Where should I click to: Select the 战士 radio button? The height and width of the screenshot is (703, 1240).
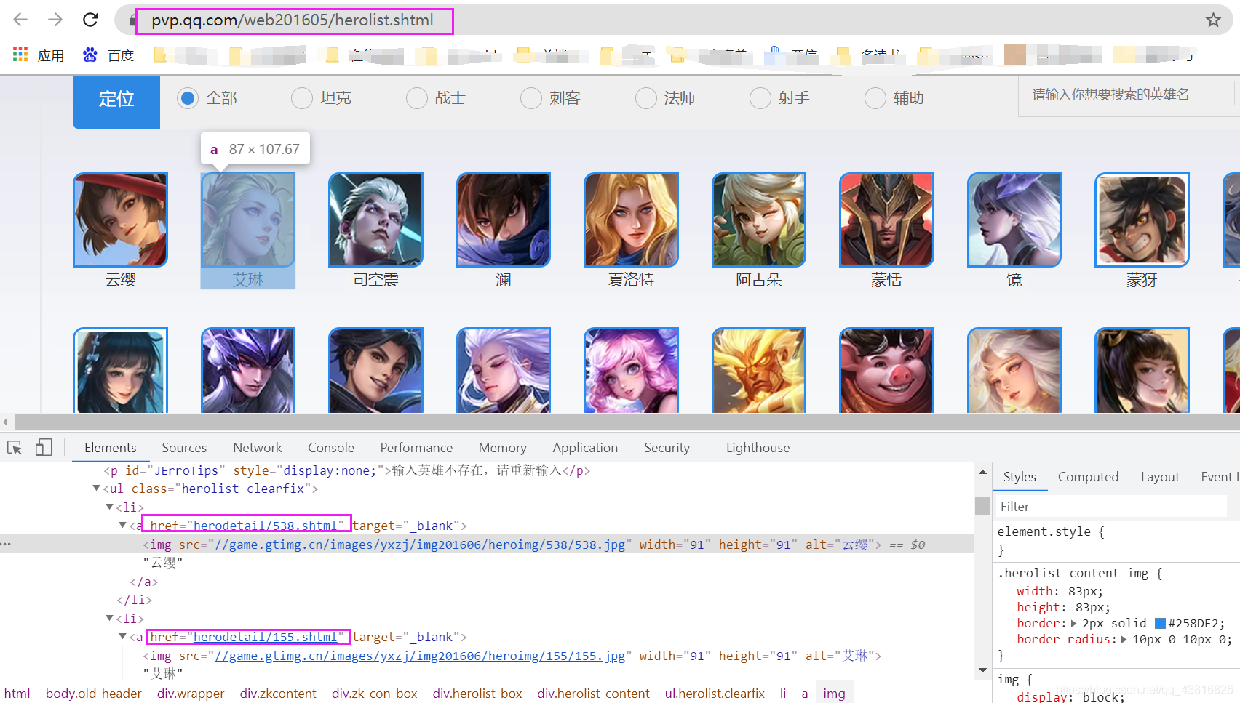(x=417, y=97)
